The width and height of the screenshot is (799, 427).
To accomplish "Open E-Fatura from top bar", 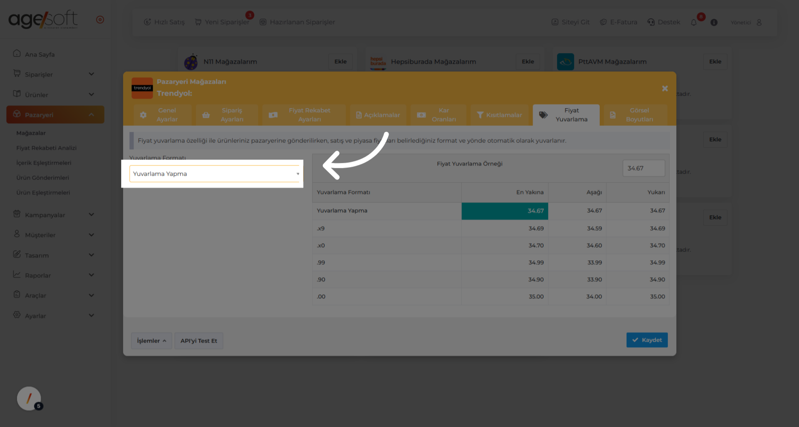I will coord(618,22).
